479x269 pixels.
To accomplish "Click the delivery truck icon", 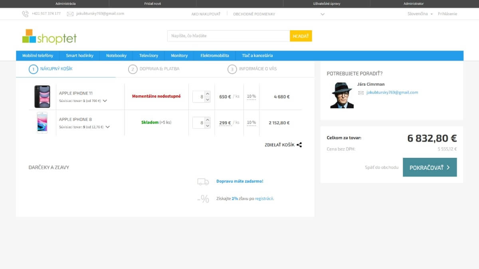I will point(203,182).
